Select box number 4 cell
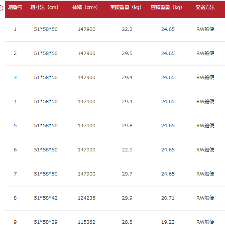The height and width of the screenshot is (232, 225). (15, 102)
